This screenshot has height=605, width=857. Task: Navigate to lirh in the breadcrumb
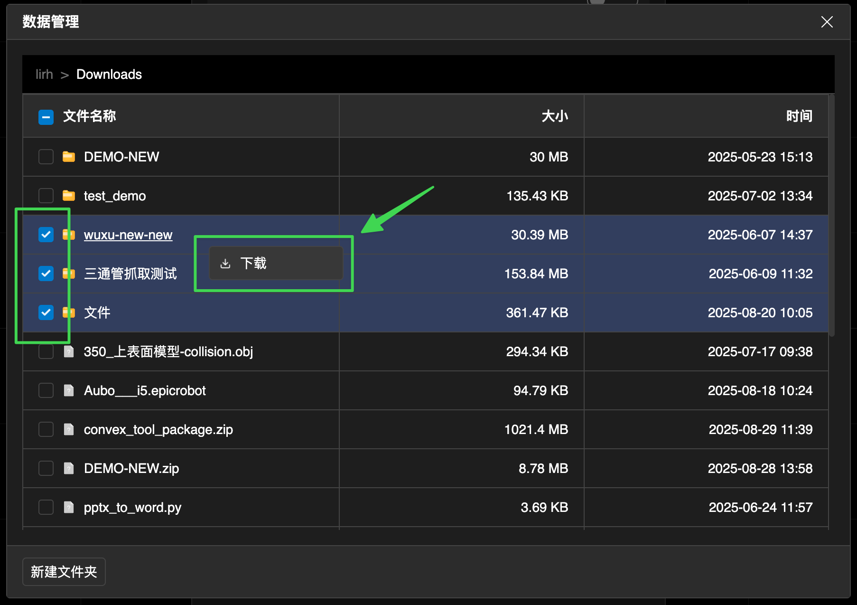tap(44, 75)
